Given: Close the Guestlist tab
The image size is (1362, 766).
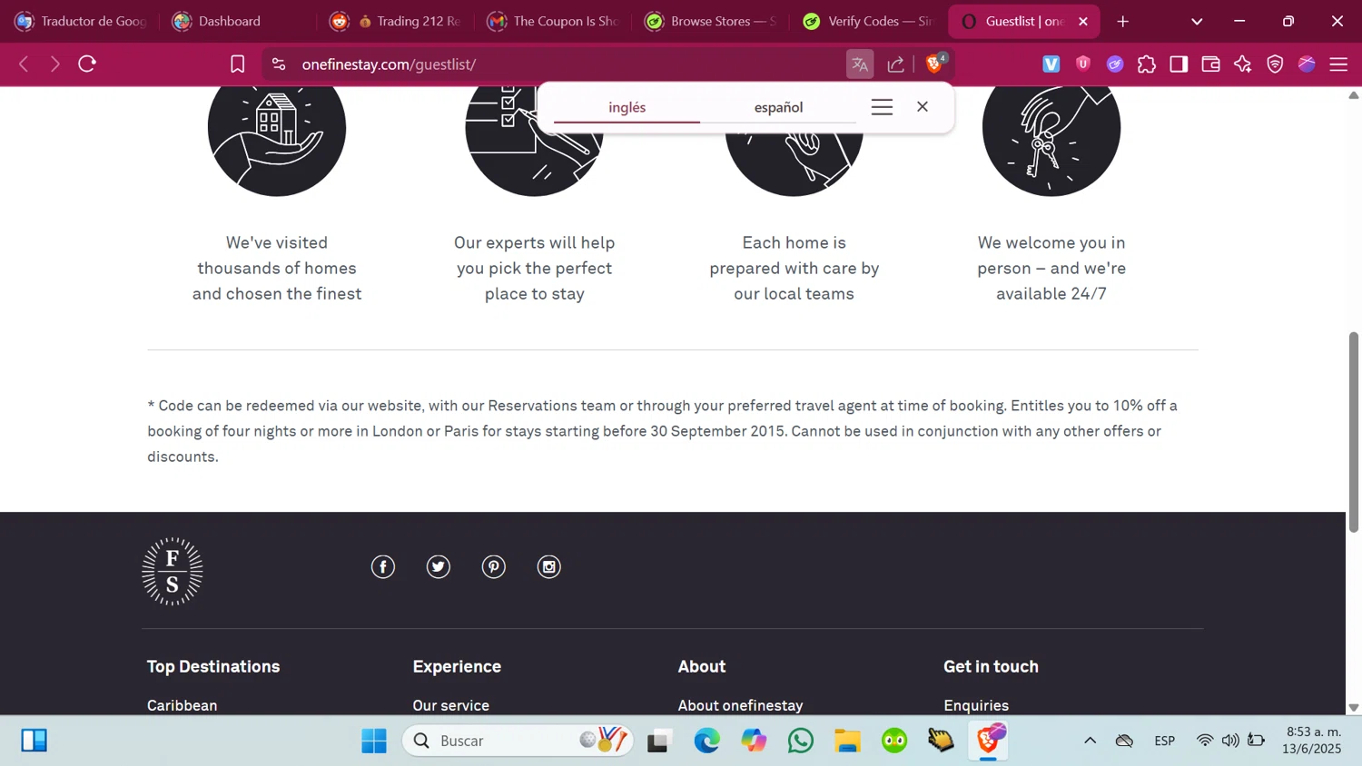Looking at the screenshot, I should click(x=1083, y=21).
